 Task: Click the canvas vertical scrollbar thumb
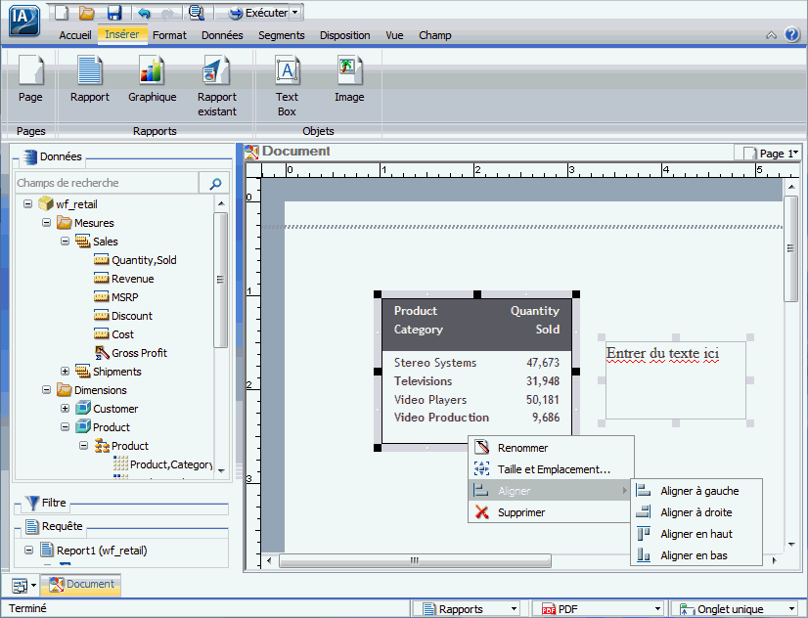tap(790, 248)
